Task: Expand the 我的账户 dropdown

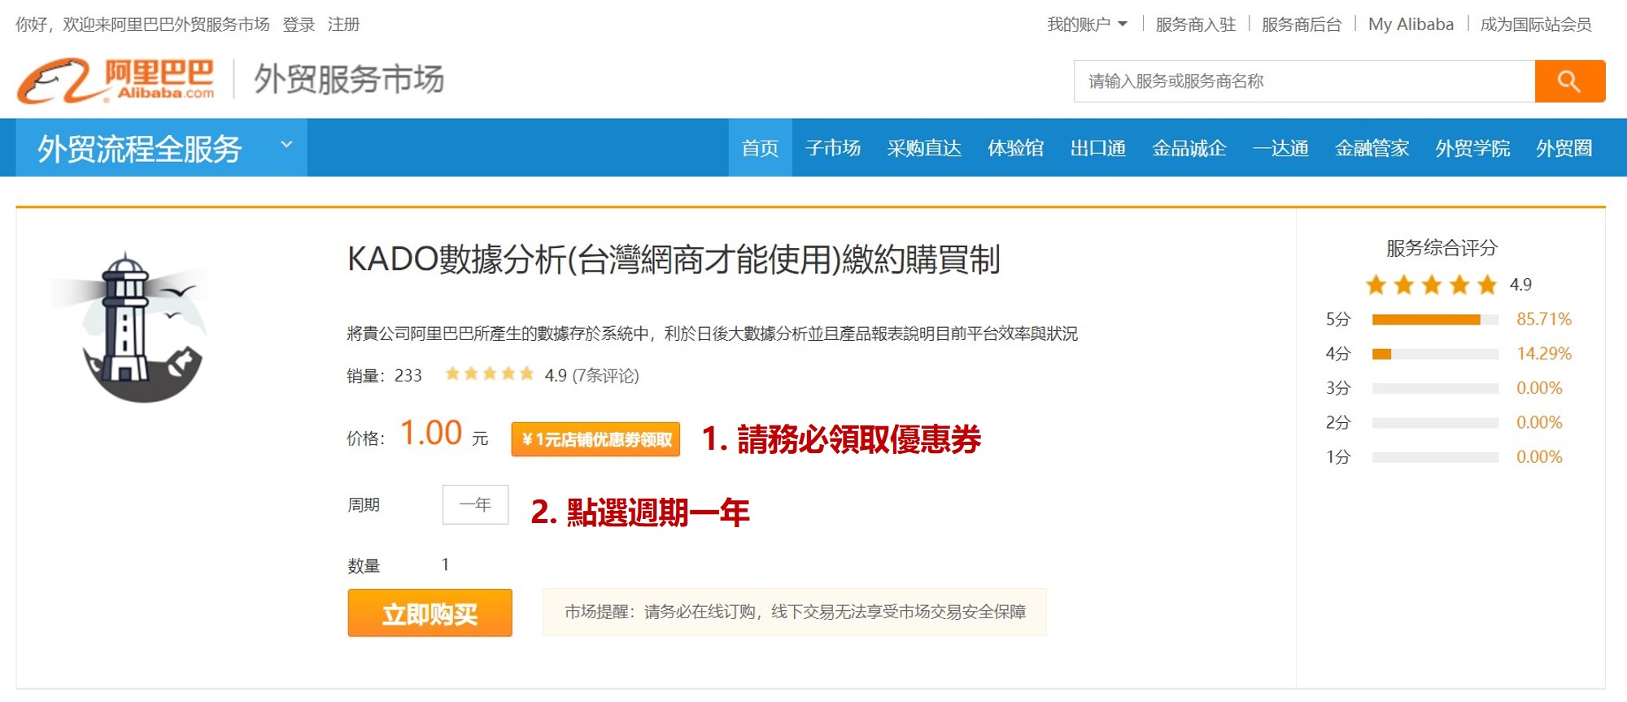Action: coord(1087,24)
